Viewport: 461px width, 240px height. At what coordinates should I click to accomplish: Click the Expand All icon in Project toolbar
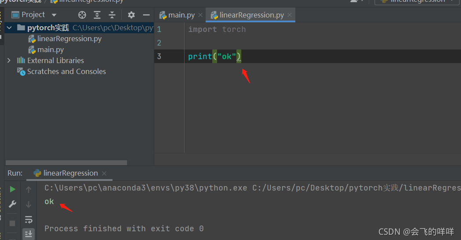coord(97,15)
